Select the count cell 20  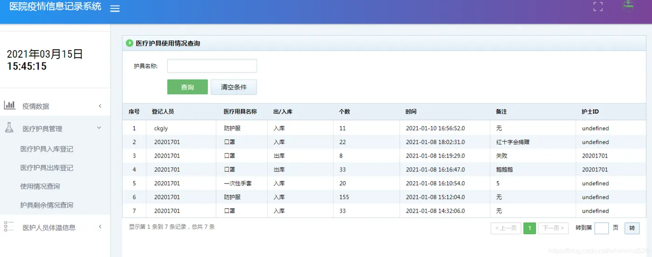pos(343,184)
